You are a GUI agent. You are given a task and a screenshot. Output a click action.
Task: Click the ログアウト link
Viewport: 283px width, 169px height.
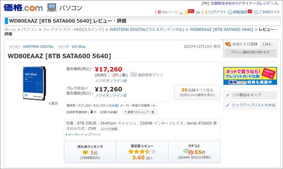(x=217, y=12)
